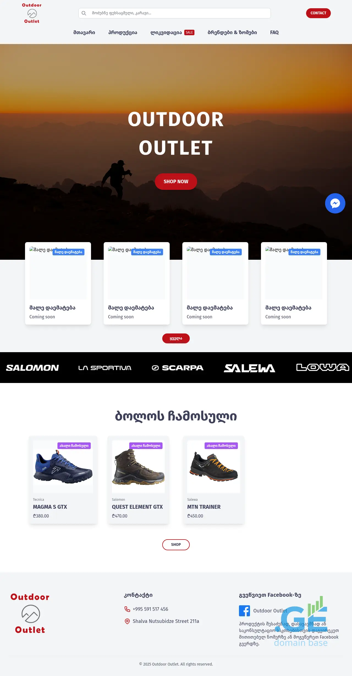Screen dimensions: 352x676
Task: Click the SHOP NOW hero button
Action: point(176,182)
